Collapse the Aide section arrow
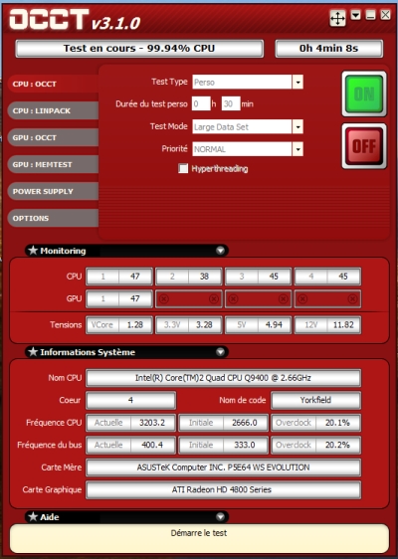The height and width of the screenshot is (559, 398). click(x=221, y=516)
